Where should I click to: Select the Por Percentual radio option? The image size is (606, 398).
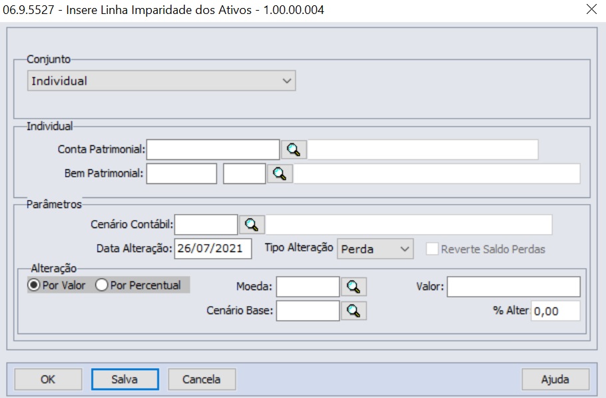click(139, 285)
